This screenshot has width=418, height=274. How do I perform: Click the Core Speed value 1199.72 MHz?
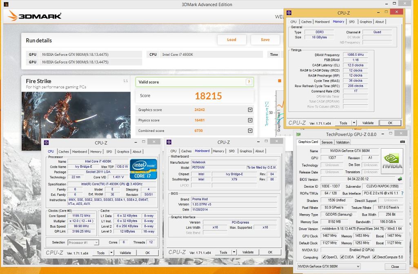[81, 216]
